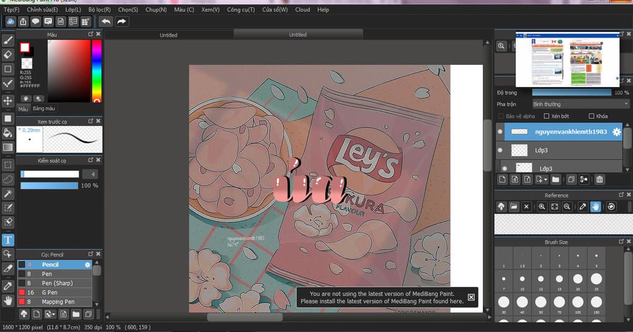
Task: Adjust the Độ trong layer opacity slider
Action: (x=571, y=93)
